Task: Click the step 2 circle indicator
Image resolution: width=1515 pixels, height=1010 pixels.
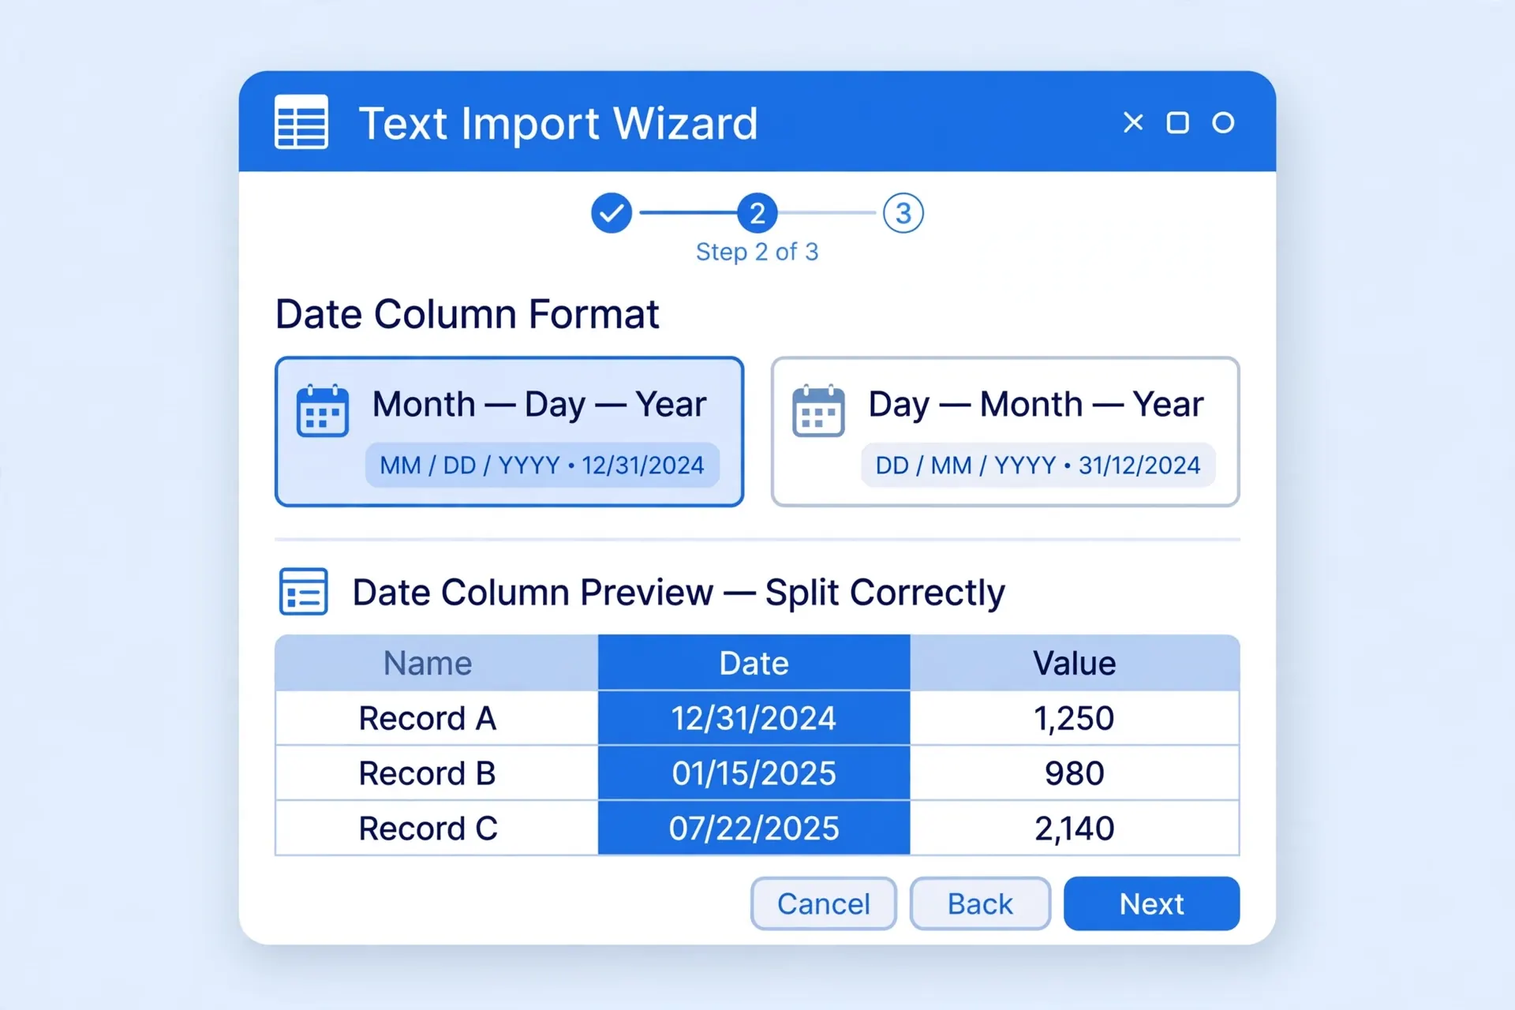Action: (757, 213)
